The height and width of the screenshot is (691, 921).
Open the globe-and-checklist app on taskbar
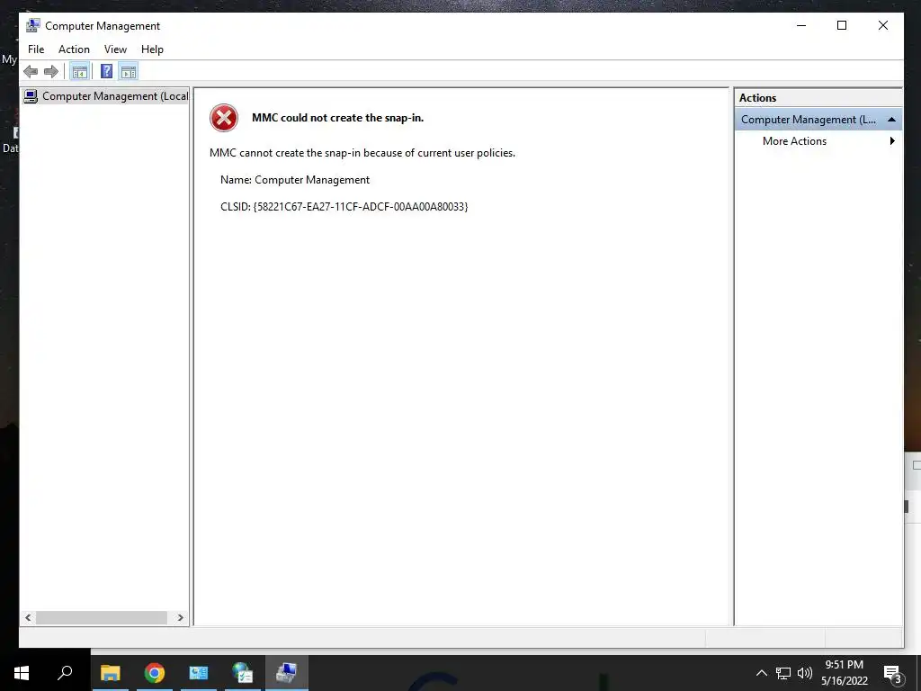click(x=242, y=673)
